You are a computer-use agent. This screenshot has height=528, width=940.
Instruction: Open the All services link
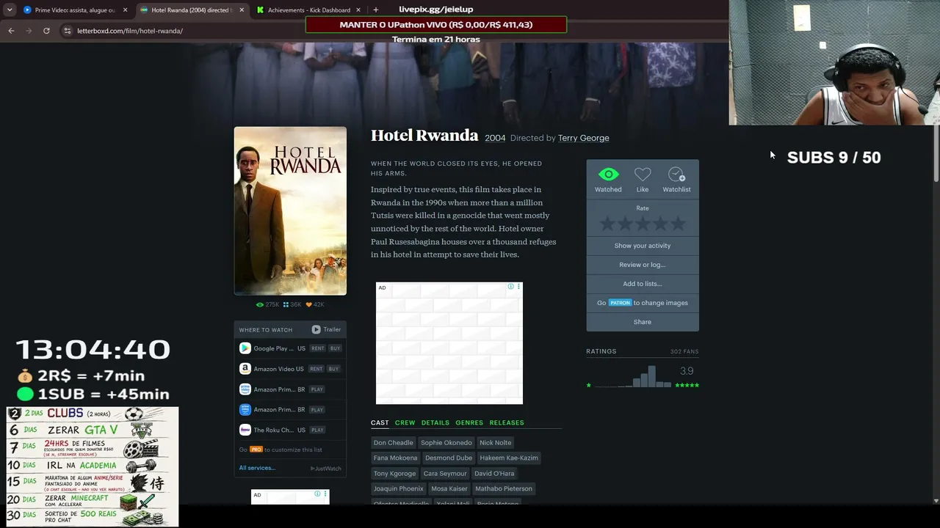pos(257,468)
